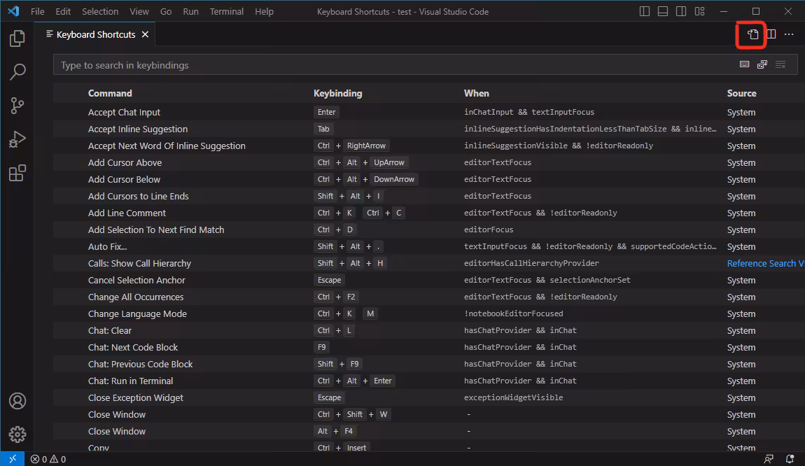Click the editorHasCallHierarchyProvider when clause
Image resolution: width=805 pixels, height=466 pixels.
pyautogui.click(x=531, y=263)
